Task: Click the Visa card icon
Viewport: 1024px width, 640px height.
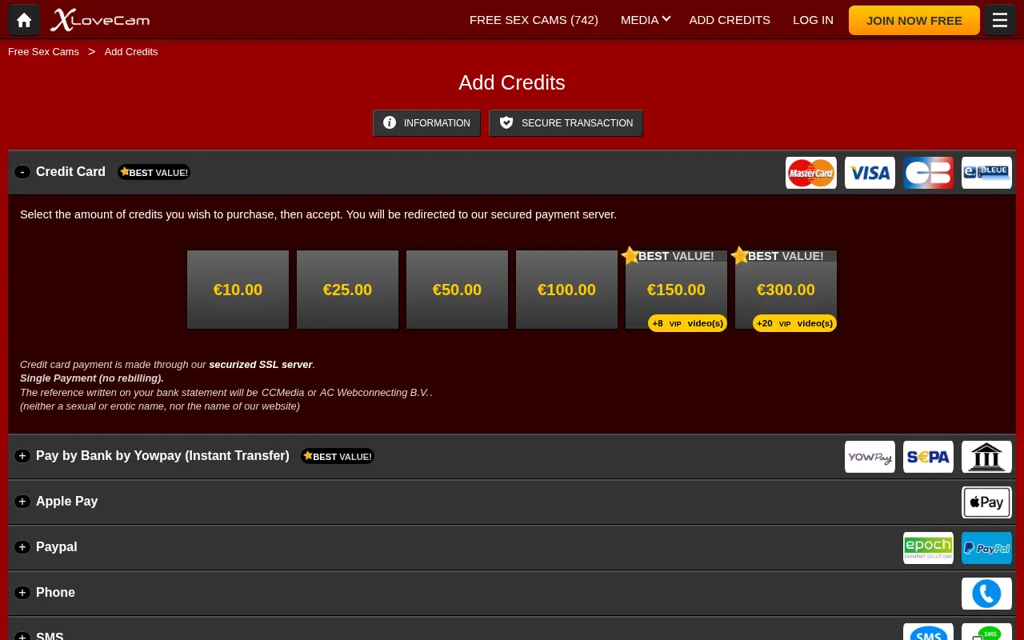Action: point(870,173)
